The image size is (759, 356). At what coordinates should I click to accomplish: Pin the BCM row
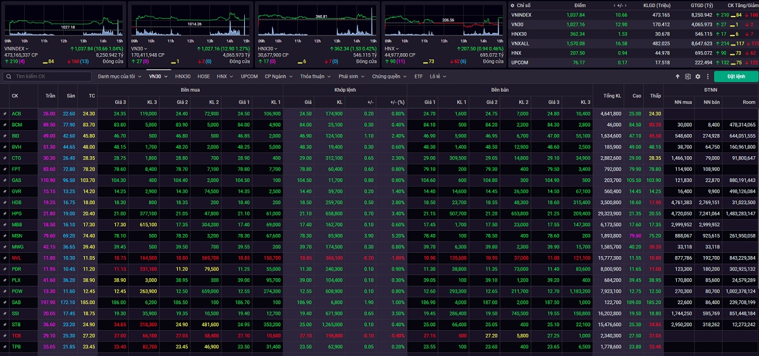4,125
